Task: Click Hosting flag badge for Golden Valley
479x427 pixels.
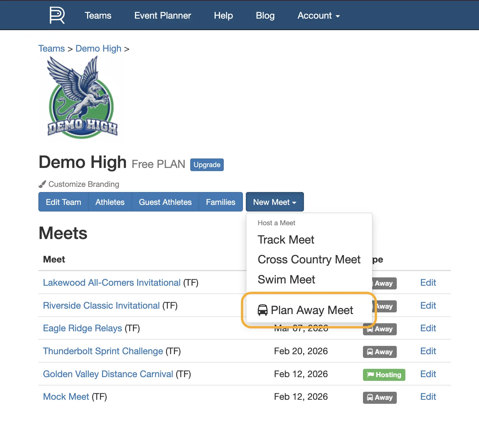Action: click(384, 375)
